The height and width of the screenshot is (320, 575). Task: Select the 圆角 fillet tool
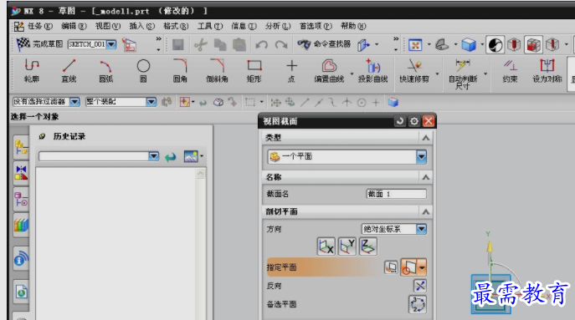(180, 71)
